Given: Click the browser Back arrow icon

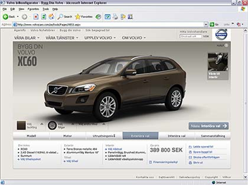Looking at the screenshot, I should [5, 17].
